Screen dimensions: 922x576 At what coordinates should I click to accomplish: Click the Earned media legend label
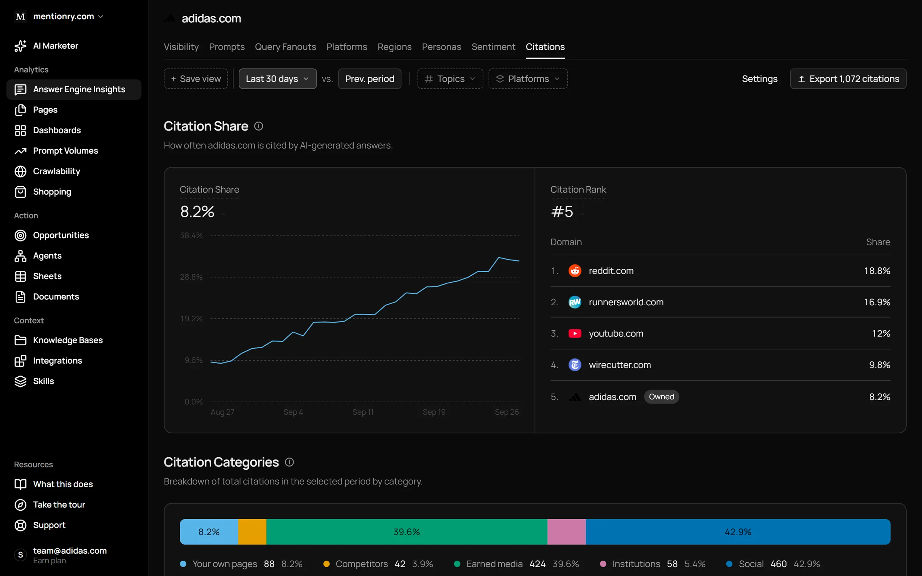click(x=494, y=564)
